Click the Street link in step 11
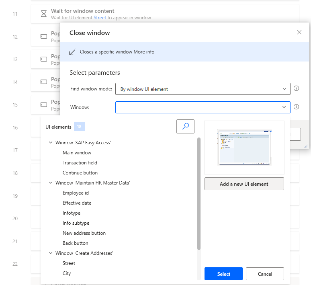Viewport: 311px width, 285px height. (100, 18)
